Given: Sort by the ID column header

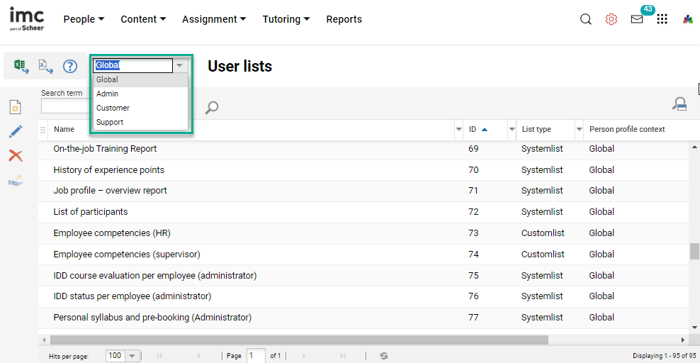Looking at the screenshot, I should (x=473, y=130).
